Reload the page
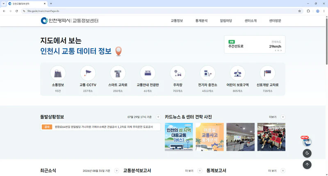Image resolution: width=328 pixels, height=176 pixels. [16, 11]
